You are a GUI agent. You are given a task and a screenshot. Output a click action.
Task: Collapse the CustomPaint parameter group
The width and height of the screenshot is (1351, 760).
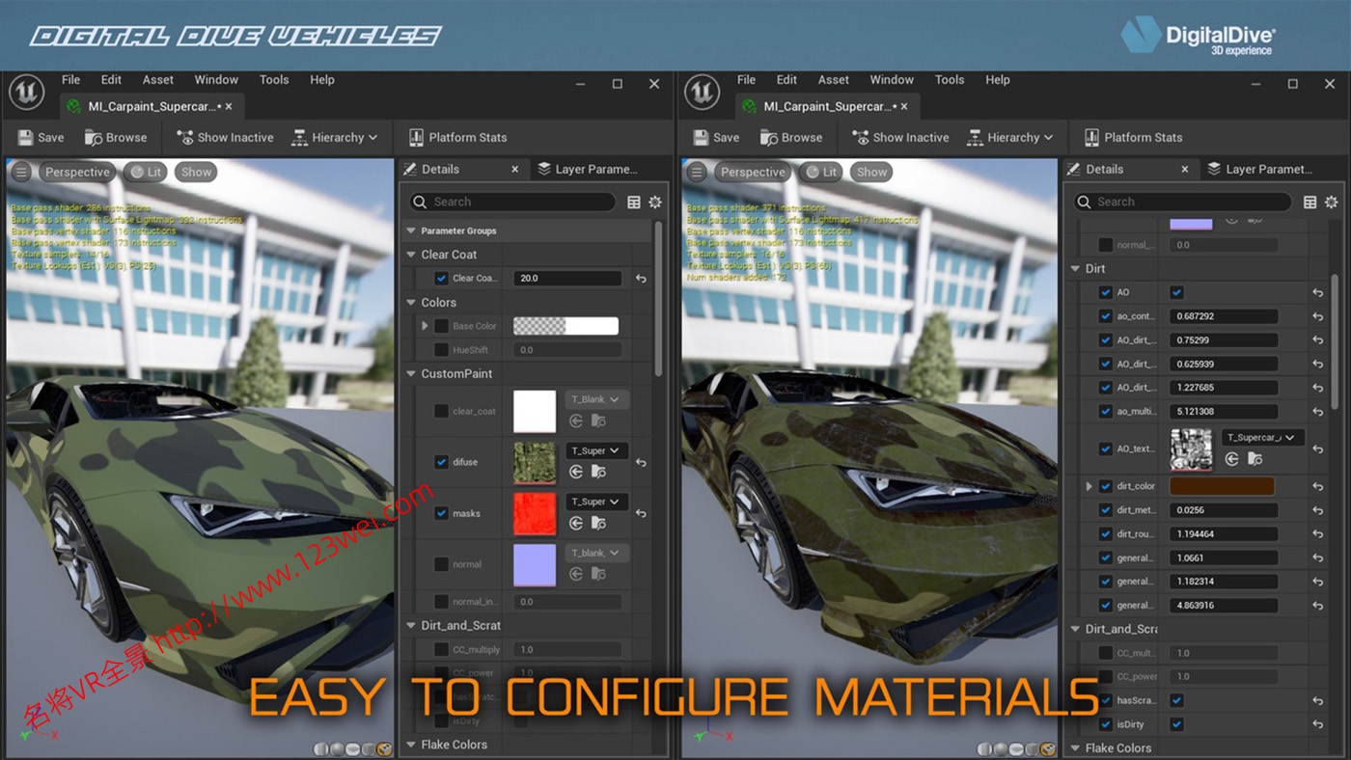tap(409, 373)
